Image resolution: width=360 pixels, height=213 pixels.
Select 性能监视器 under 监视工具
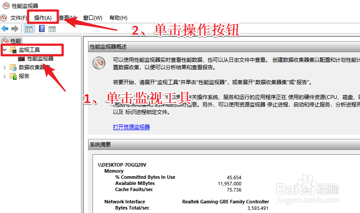point(40,59)
